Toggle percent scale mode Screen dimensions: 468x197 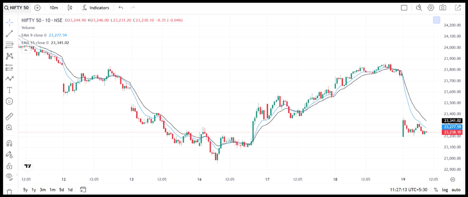pyautogui.click(x=436, y=190)
